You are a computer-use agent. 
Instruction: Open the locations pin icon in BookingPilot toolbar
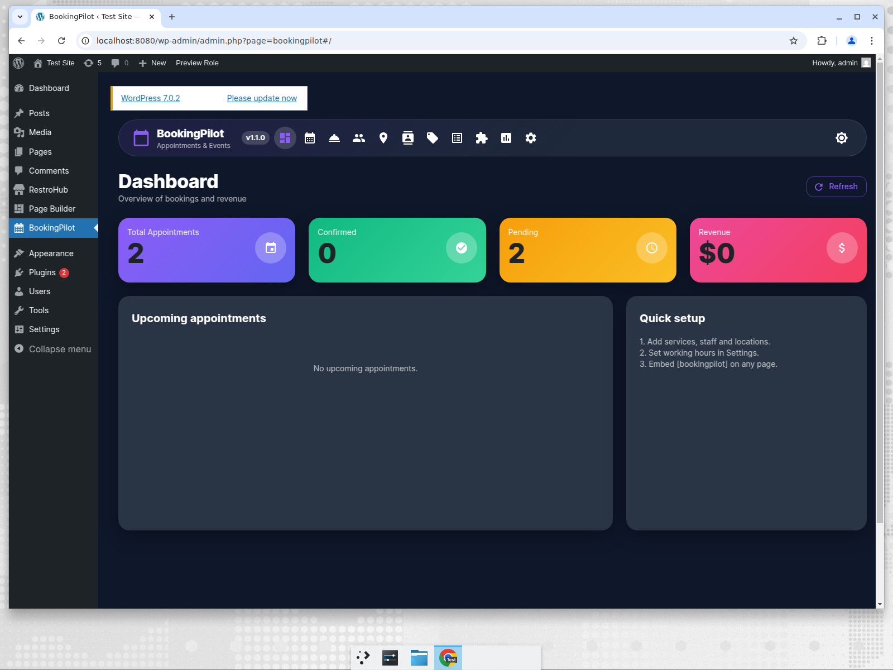383,138
